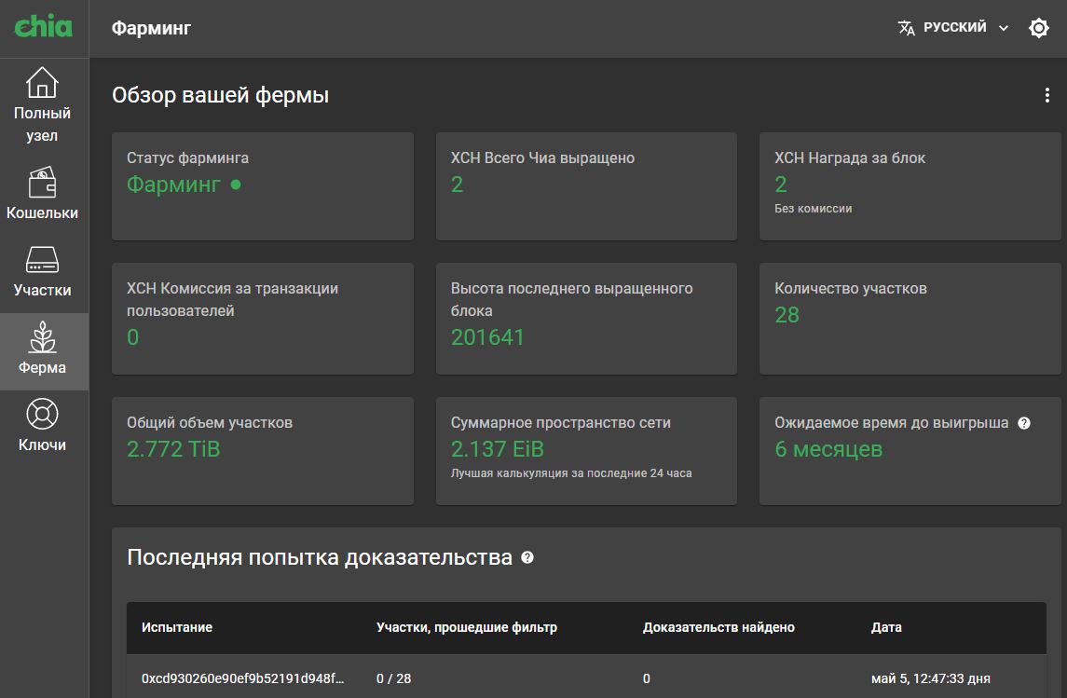Screen dimensions: 1067x698
Task: Open Wallets (Кошельки) section
Action: pyautogui.click(x=42, y=194)
